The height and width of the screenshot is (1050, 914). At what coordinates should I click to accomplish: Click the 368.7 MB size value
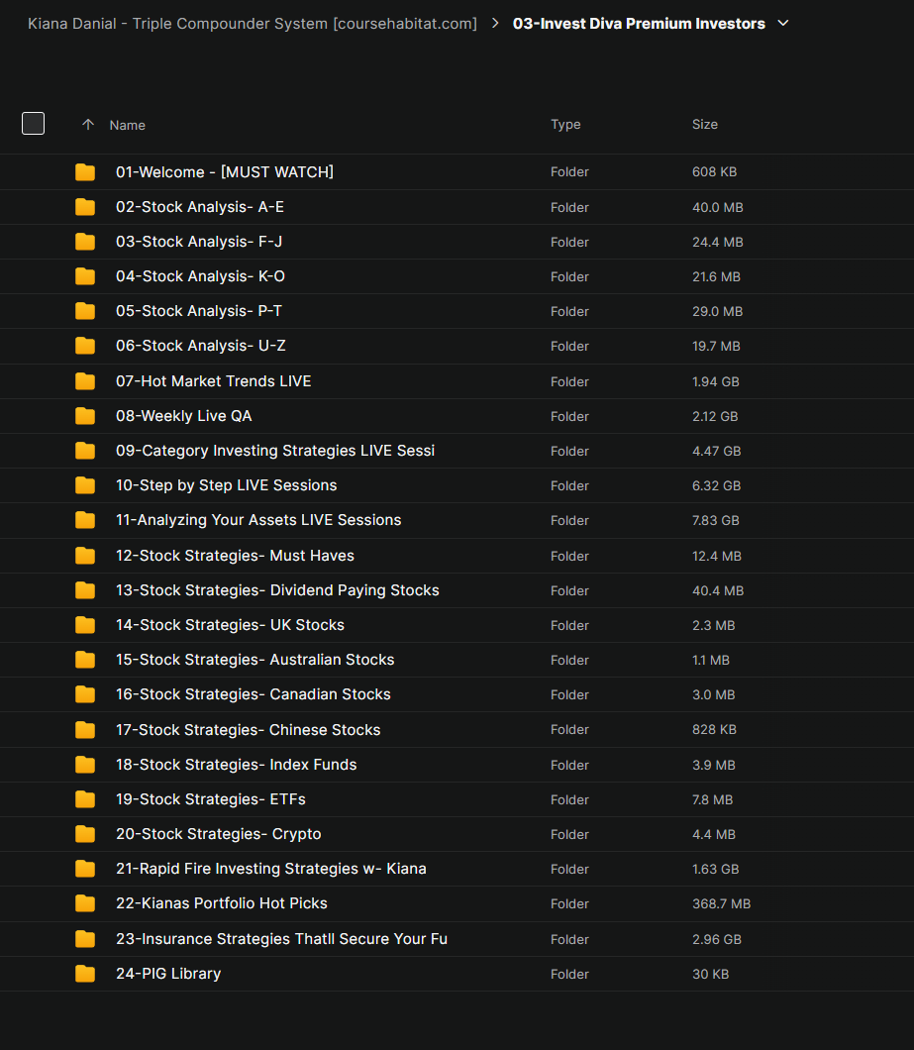tap(721, 904)
